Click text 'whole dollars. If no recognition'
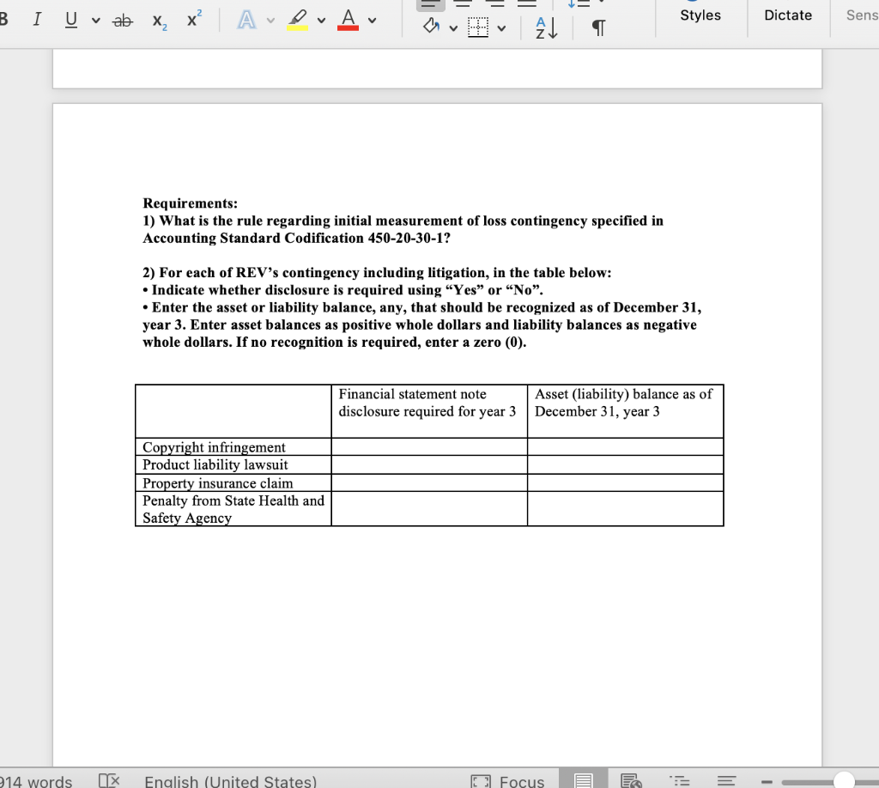This screenshot has height=788, width=879. point(334,342)
